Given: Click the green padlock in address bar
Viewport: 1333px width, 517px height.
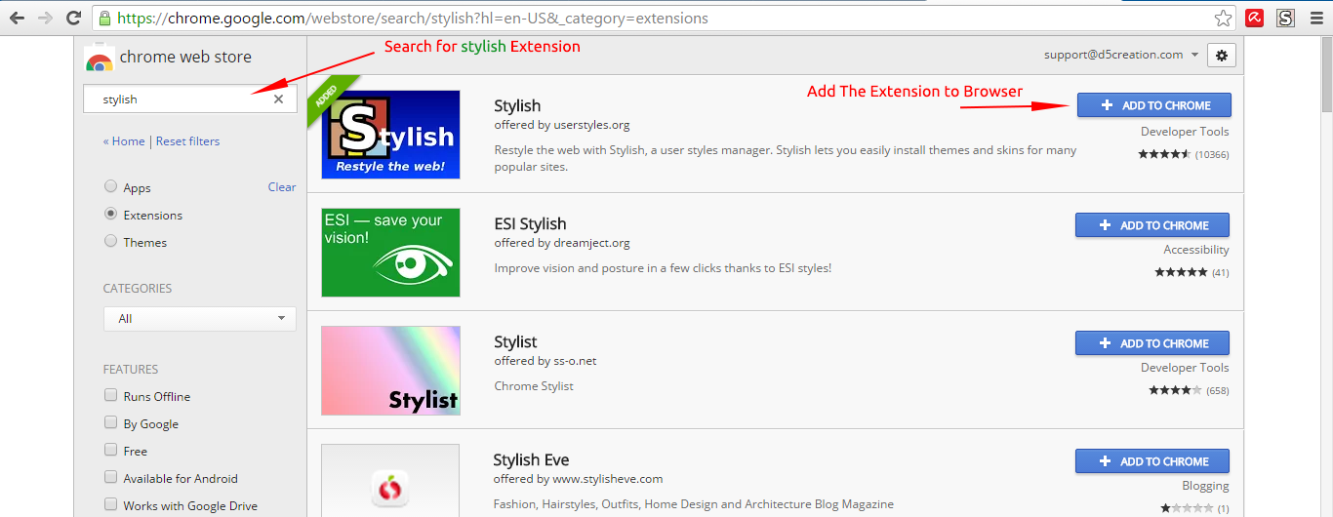Looking at the screenshot, I should (104, 19).
